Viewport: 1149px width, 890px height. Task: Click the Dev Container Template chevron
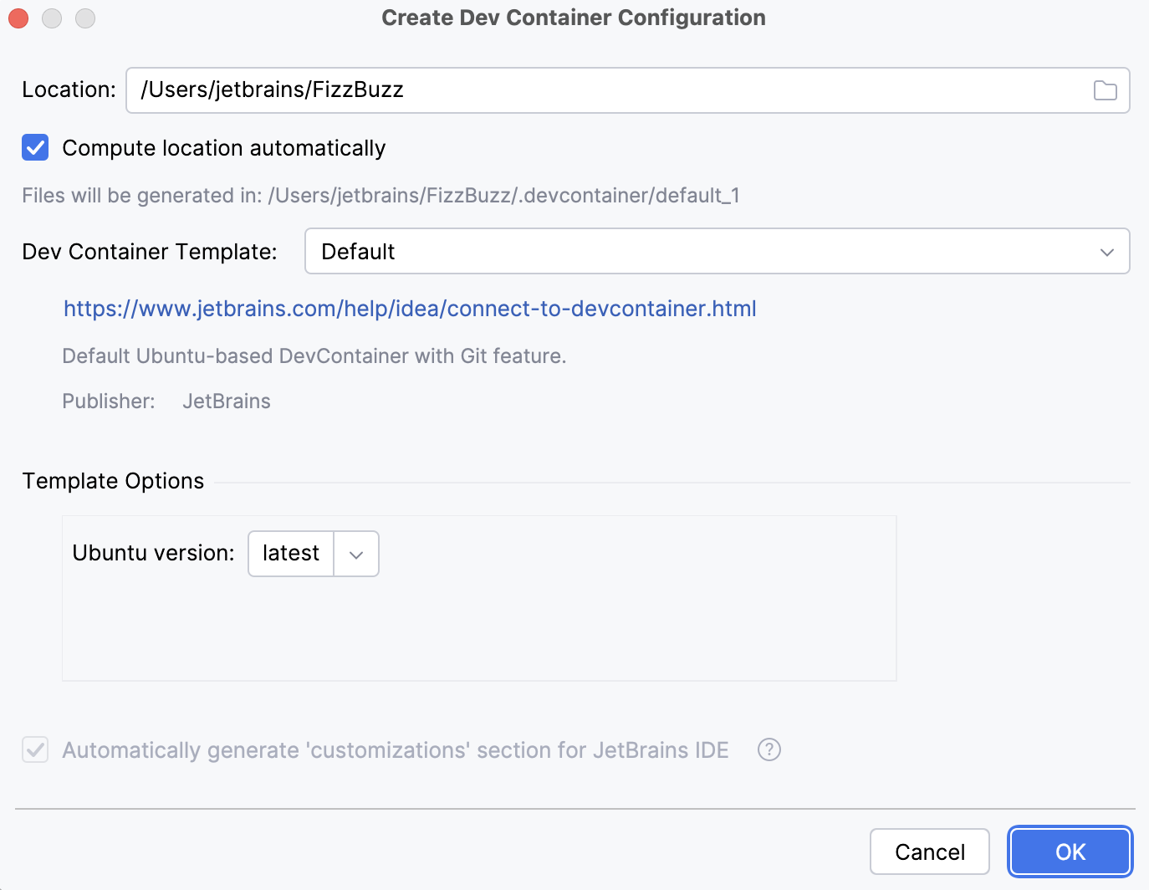(x=1107, y=251)
